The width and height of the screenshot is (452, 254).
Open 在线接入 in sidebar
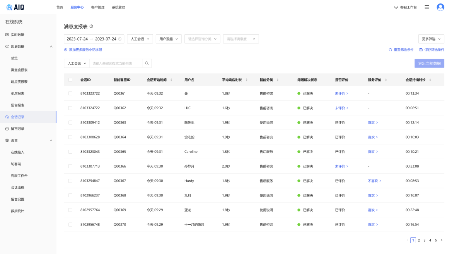point(17,152)
